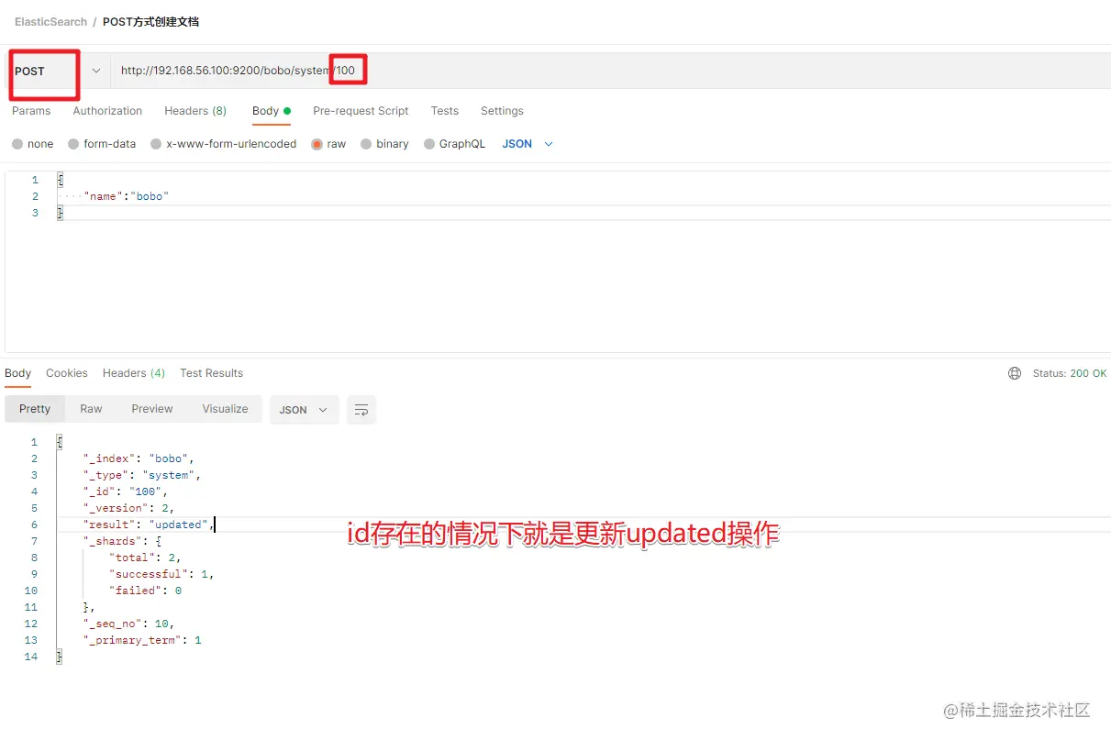1111x740 pixels.
Task: Switch to the Tests tab
Action: pos(444,111)
